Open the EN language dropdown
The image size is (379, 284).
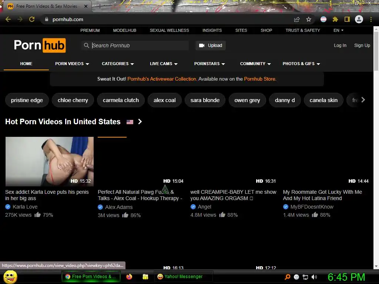(x=338, y=30)
